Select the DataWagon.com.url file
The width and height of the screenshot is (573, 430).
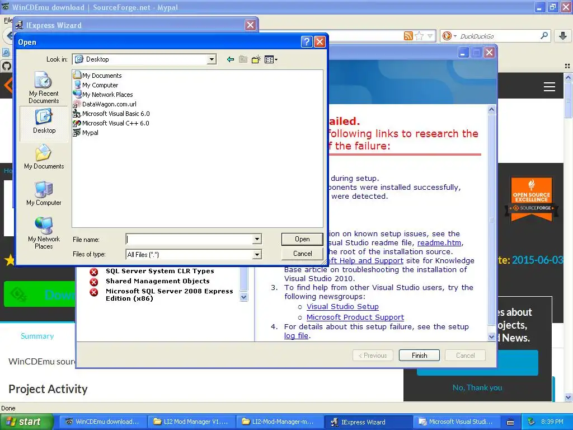105,104
